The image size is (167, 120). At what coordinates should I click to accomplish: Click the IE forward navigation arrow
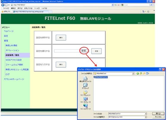point(6,5)
